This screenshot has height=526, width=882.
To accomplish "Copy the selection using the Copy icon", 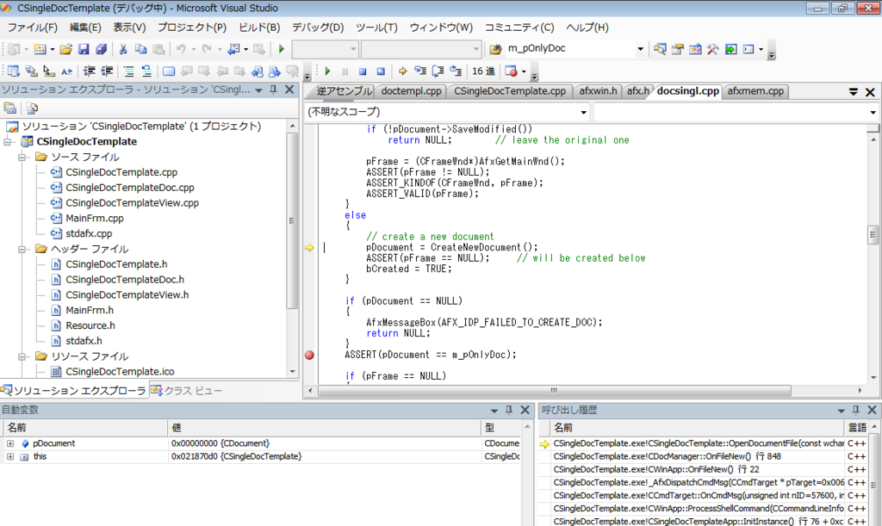I will click(140, 49).
